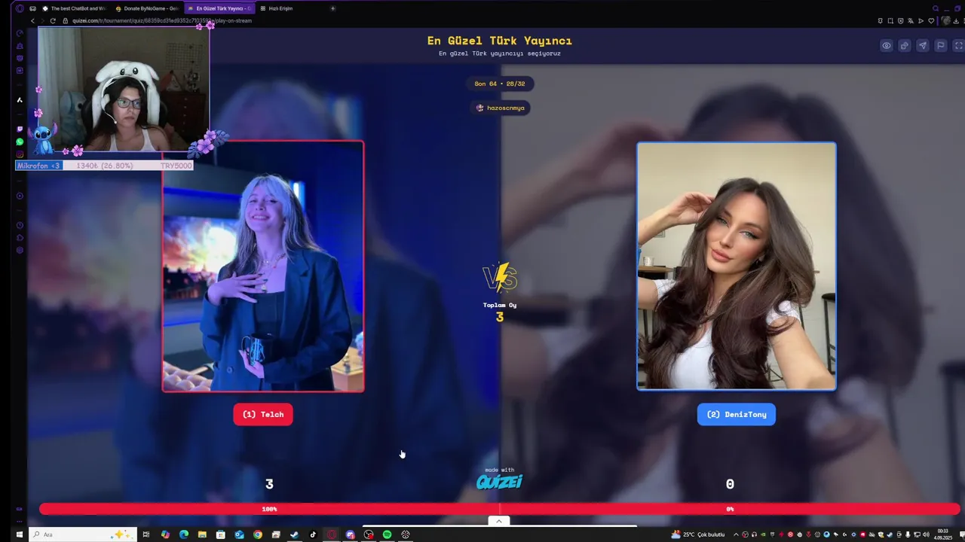Open File Explorer from taskbar
The image size is (965, 542).
pos(202,534)
